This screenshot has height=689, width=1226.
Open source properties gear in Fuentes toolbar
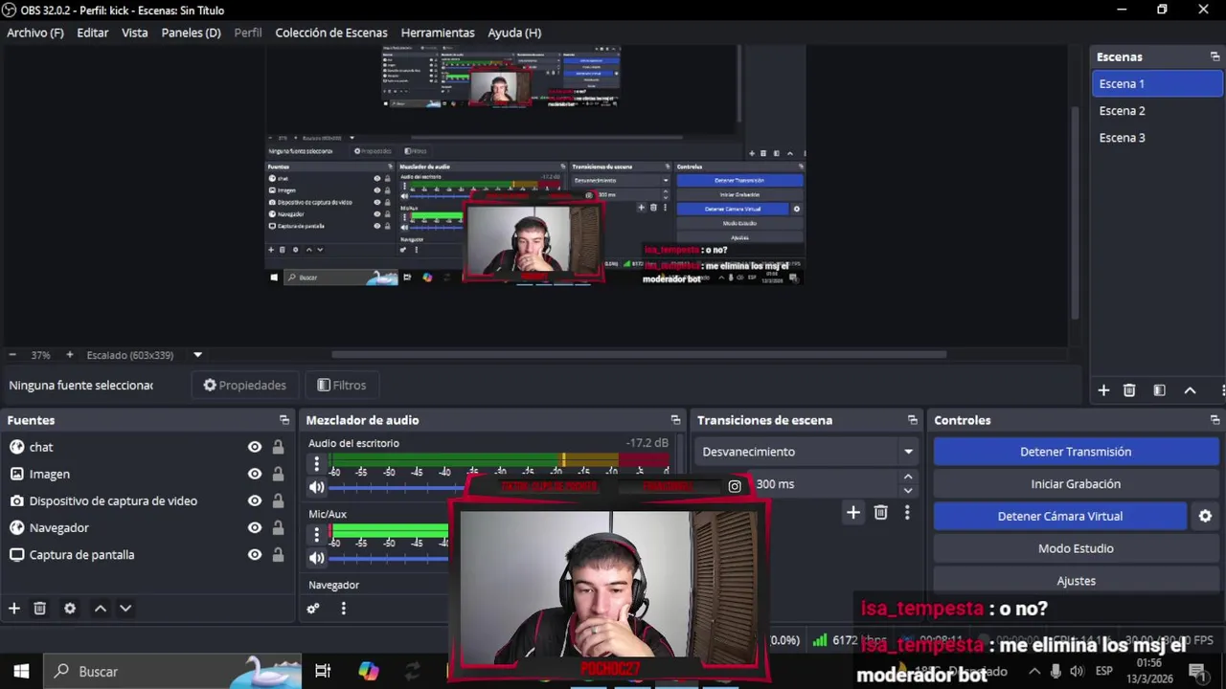tap(70, 608)
